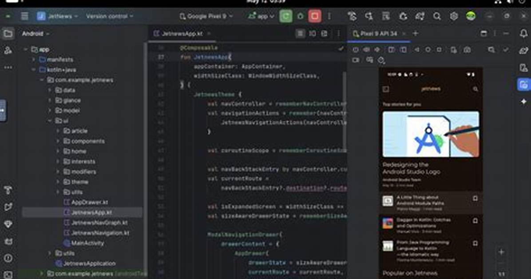Open Resource Manager in left sidebar
Viewport: 531px width, 279px height.
(x=8, y=51)
